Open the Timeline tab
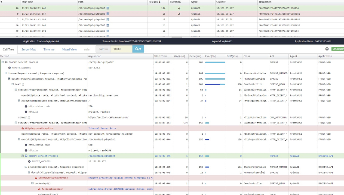The width and height of the screenshot is (344, 195). (x=49, y=50)
